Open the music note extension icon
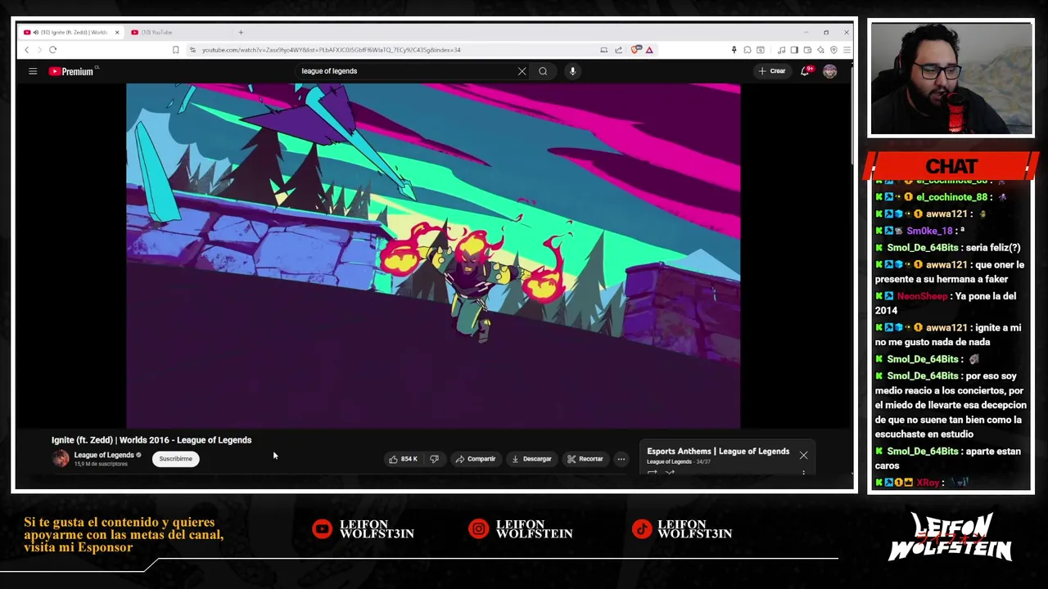The image size is (1048, 589). tap(782, 50)
